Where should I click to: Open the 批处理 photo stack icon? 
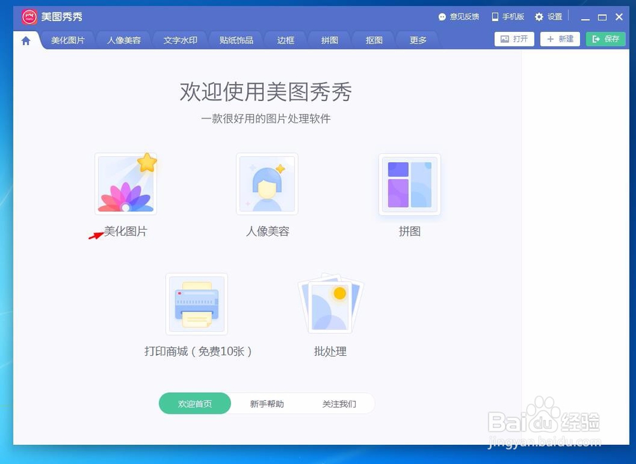[331, 303]
